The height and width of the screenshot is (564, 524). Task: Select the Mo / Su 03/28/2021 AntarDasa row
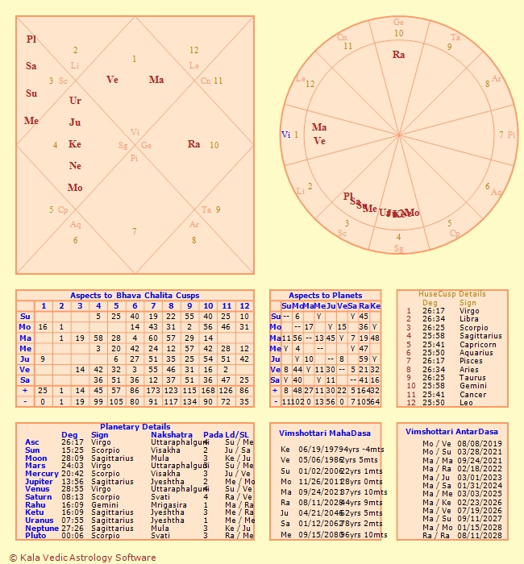[x=462, y=452]
